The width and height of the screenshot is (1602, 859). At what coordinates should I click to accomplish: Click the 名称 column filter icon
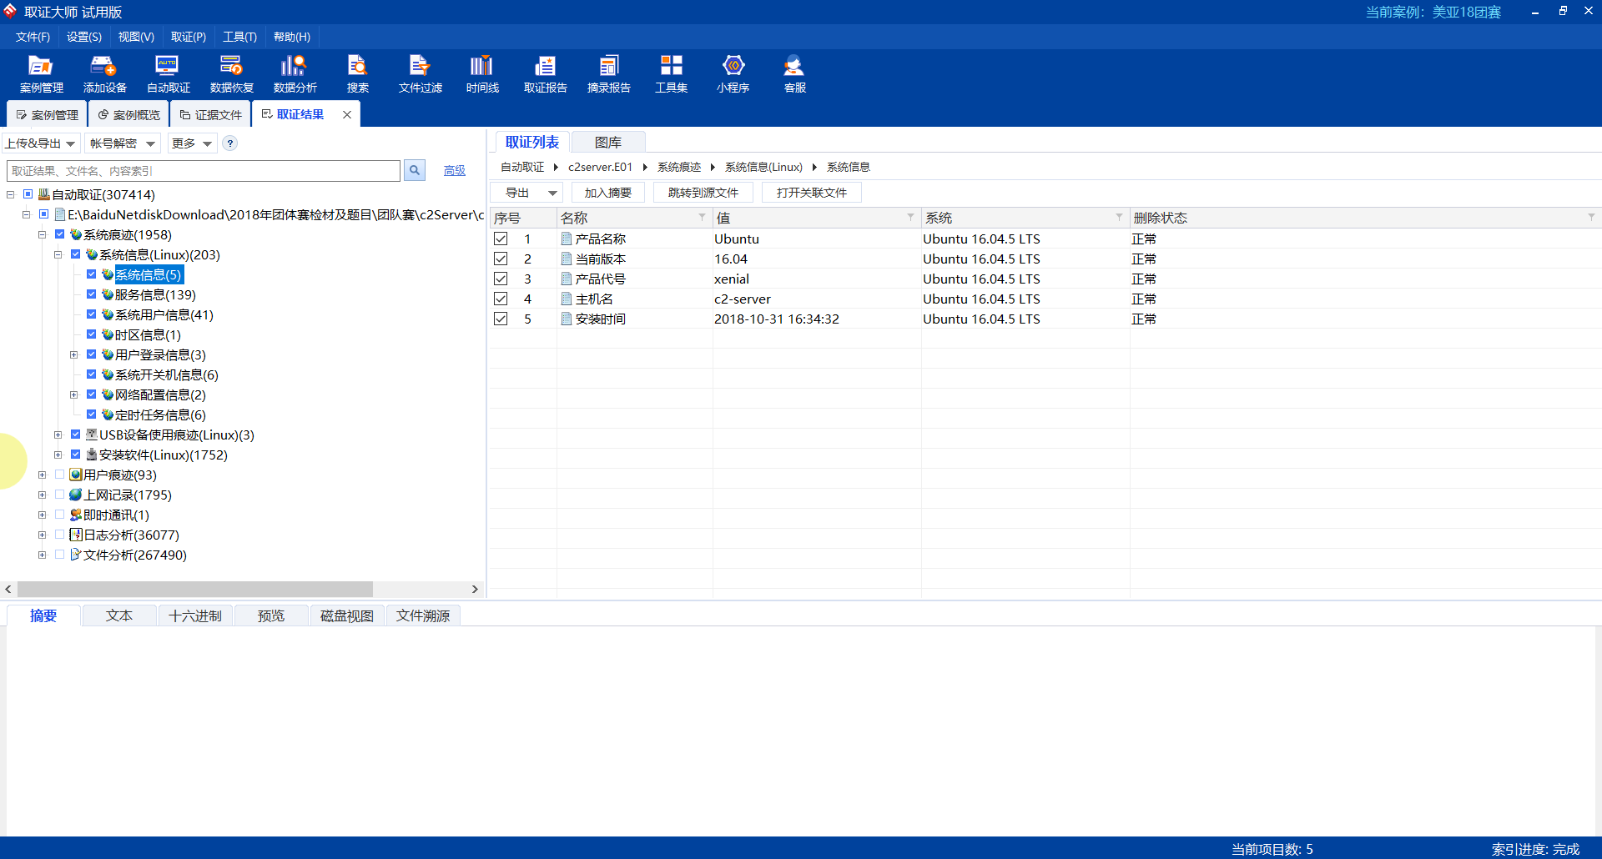702,217
